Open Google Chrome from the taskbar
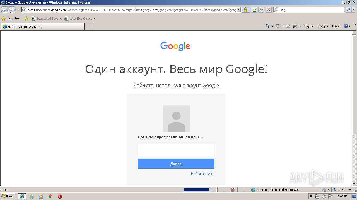This screenshot has height=200, width=357. pos(50,196)
